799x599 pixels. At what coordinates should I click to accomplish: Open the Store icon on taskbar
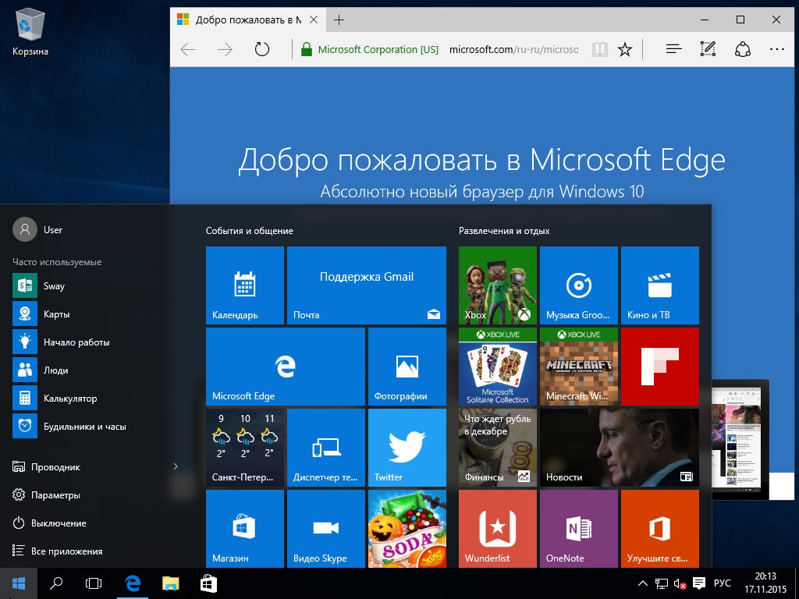(208, 583)
